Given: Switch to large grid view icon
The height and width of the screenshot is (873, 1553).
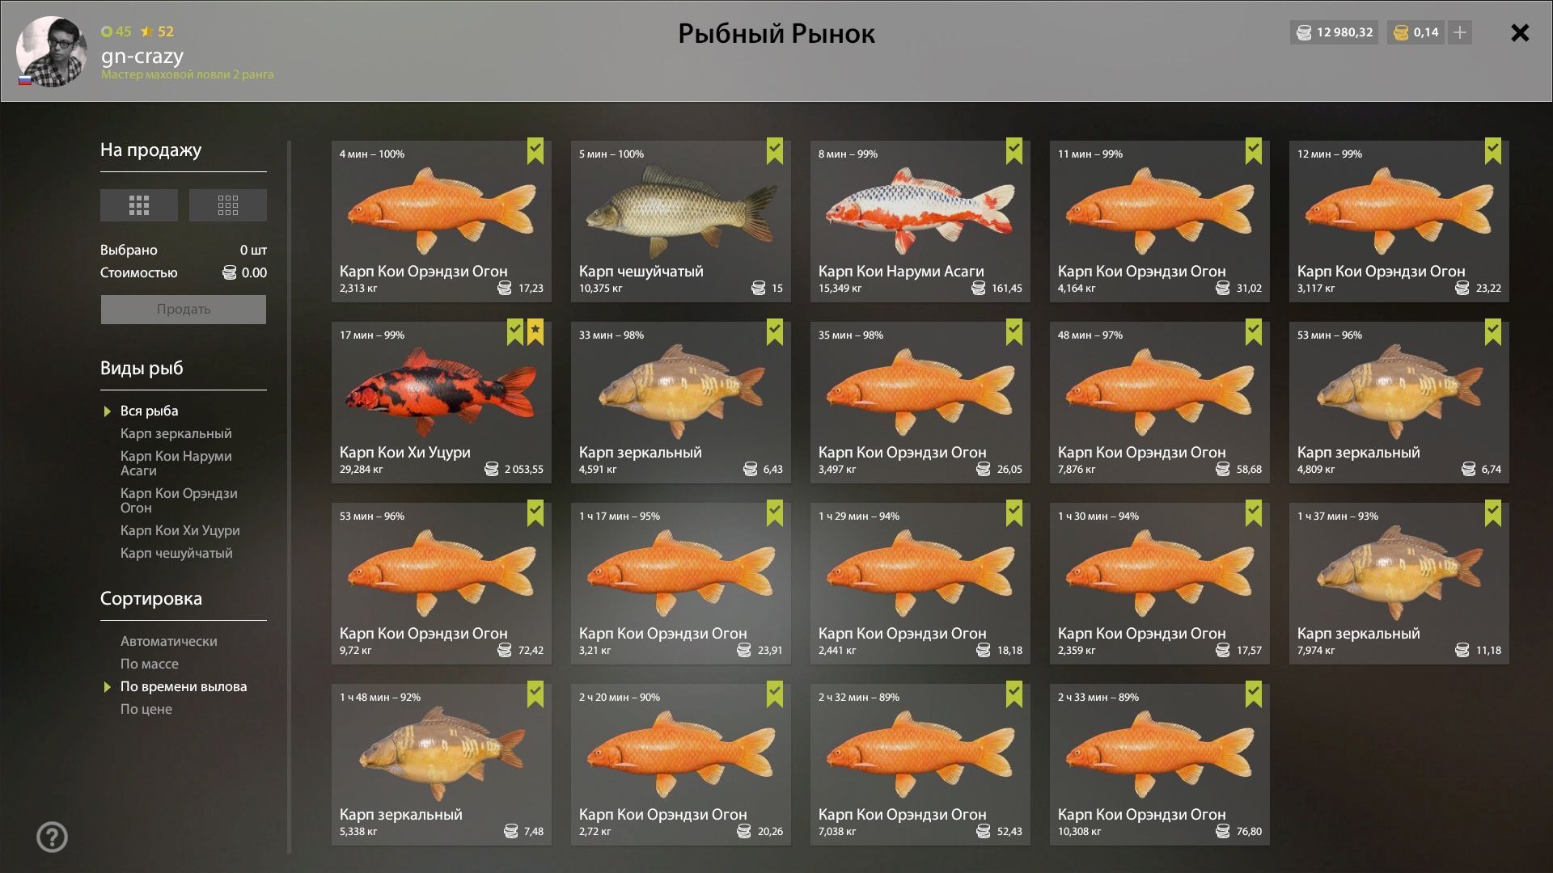Looking at the screenshot, I should (139, 205).
